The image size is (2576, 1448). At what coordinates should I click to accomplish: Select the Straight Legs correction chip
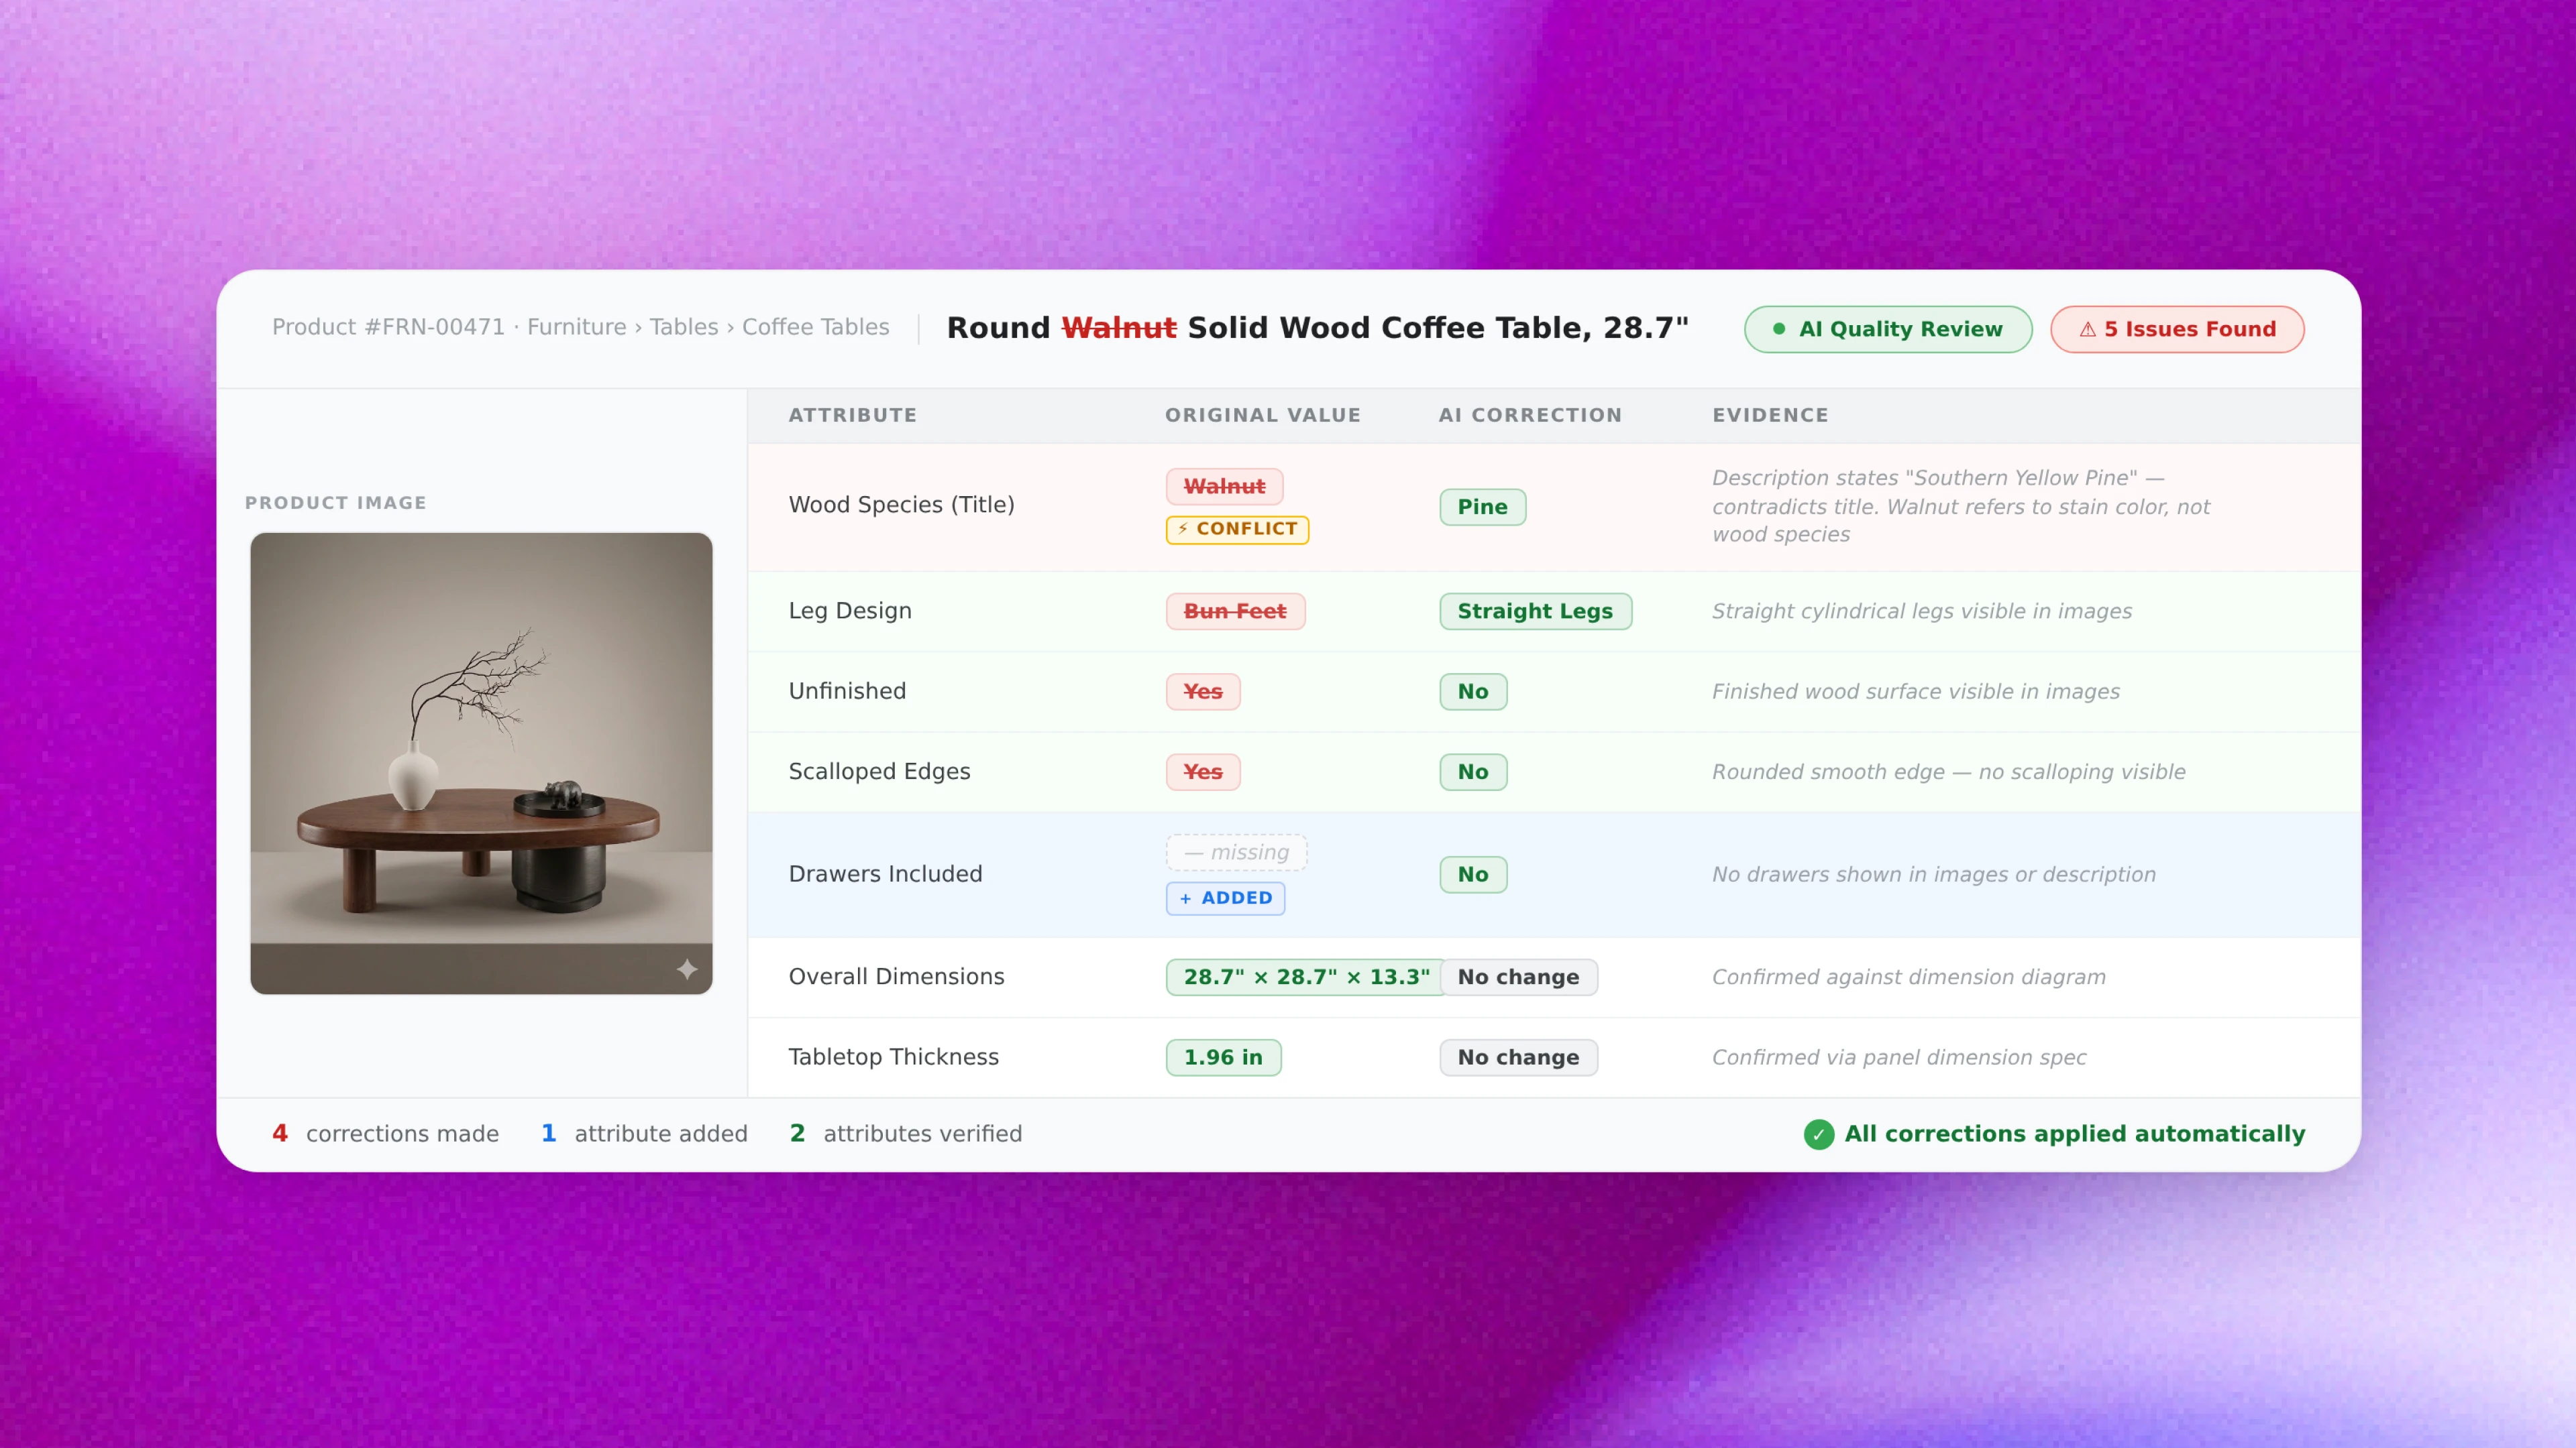point(1535,611)
